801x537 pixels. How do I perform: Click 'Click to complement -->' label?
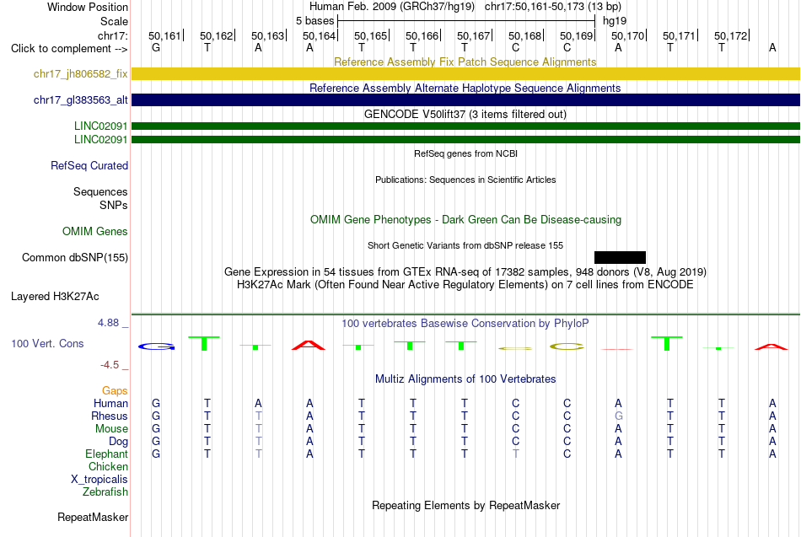click(69, 49)
